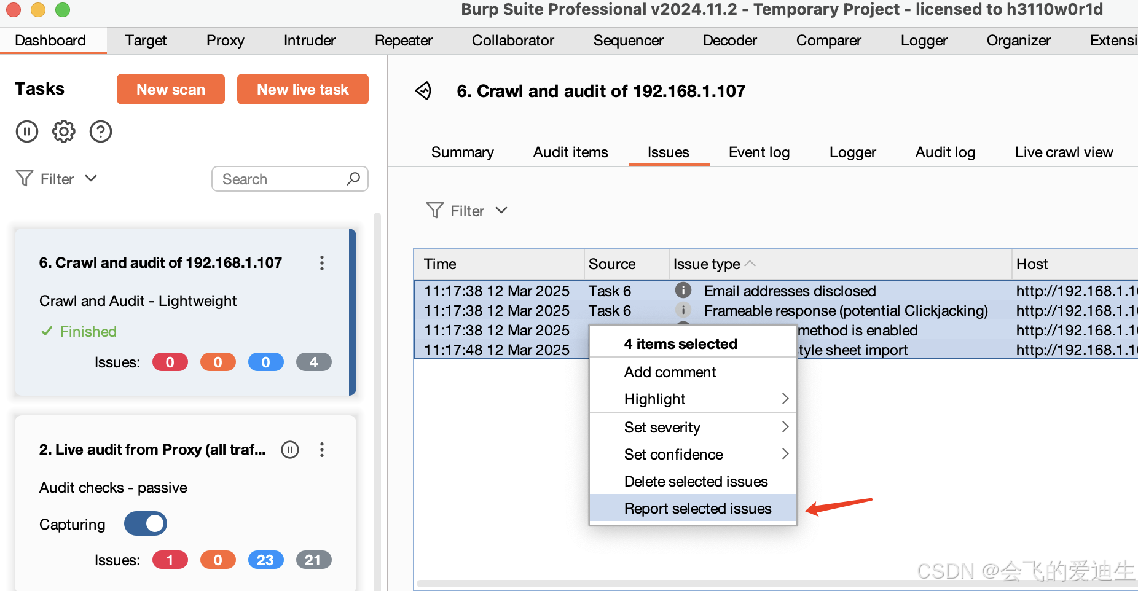Screen dimensions: 1138x591
Task: Toggle sort arrow on Issue type column
Action: 750,264
